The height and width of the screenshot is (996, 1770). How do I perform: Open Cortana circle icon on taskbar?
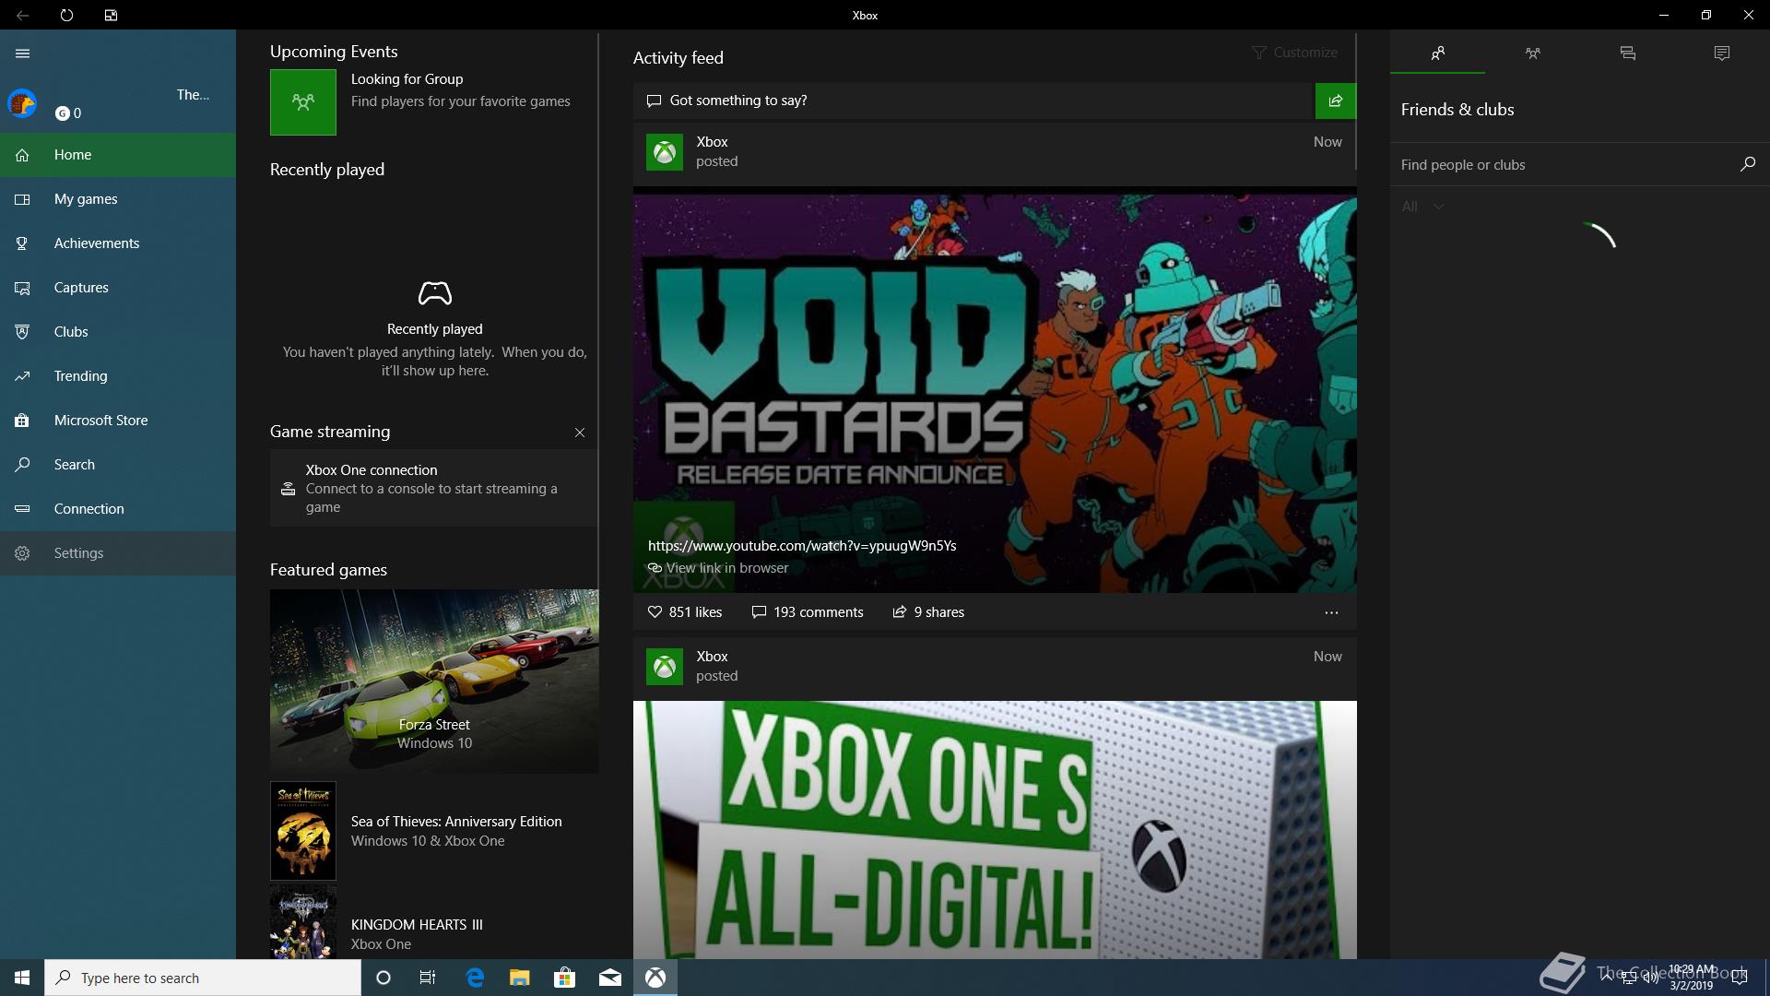tap(383, 978)
